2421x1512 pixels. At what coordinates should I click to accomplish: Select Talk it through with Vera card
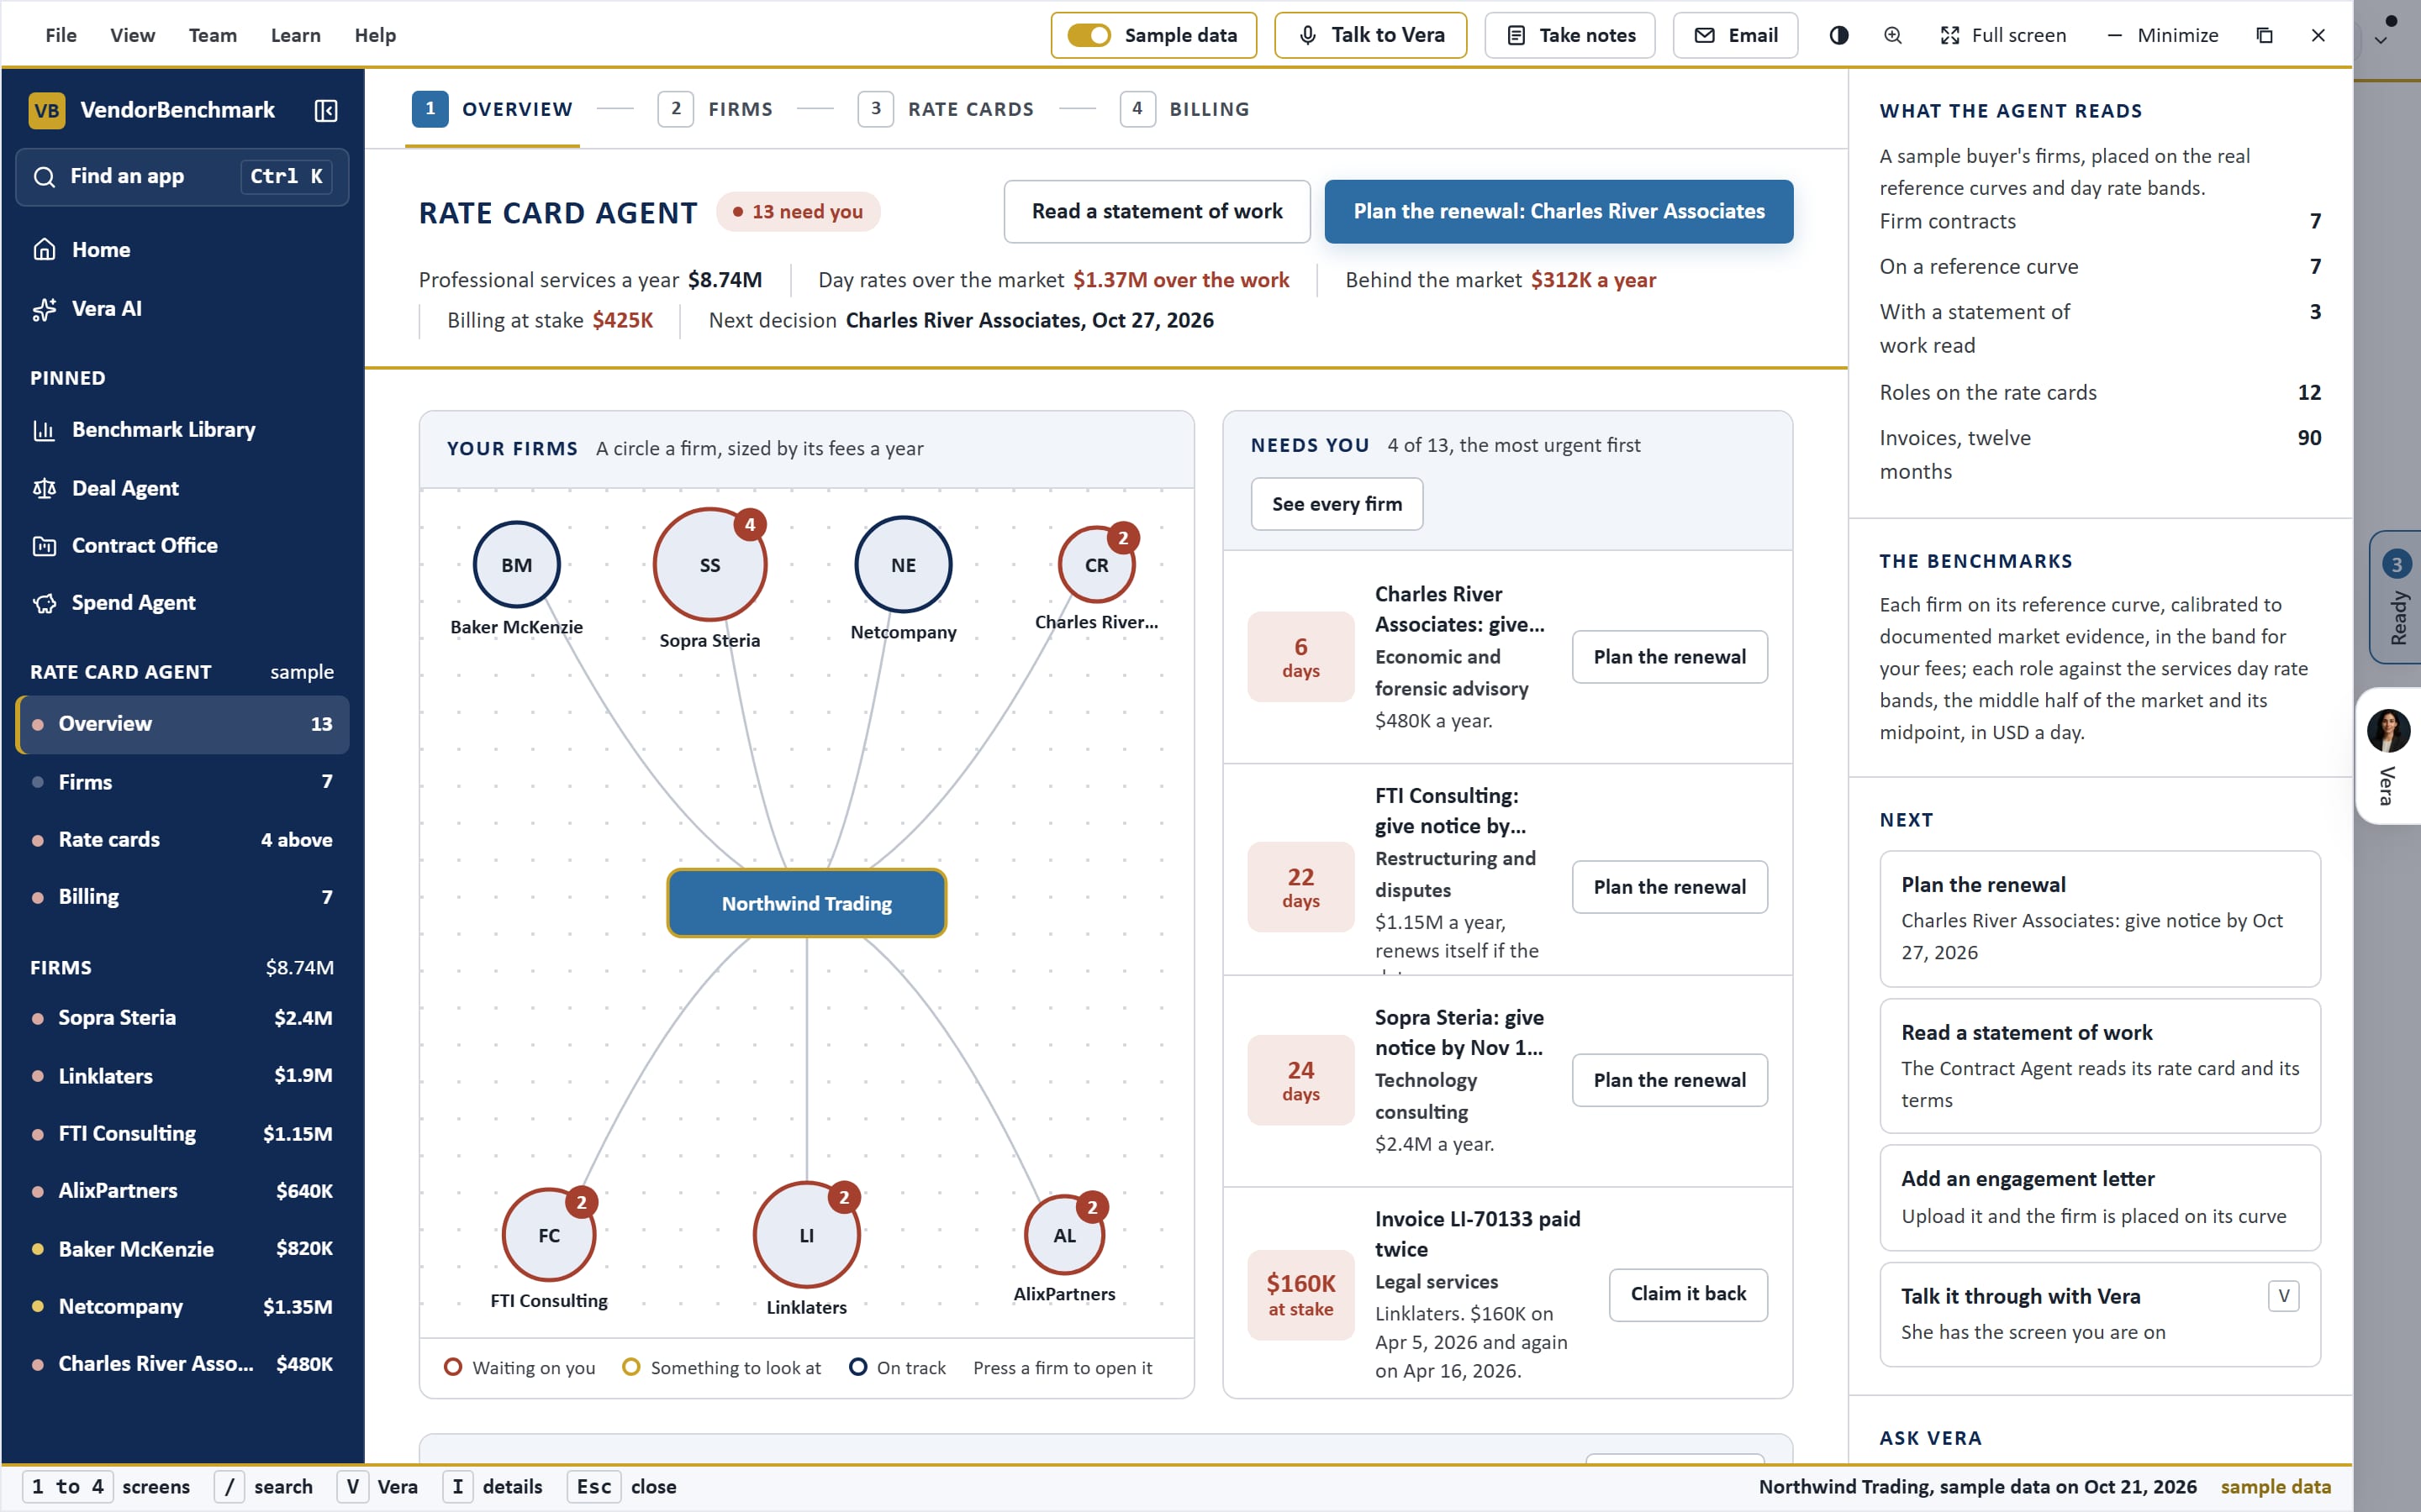pos(2100,1313)
